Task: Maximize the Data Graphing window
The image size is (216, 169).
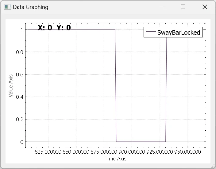Action: point(183,7)
